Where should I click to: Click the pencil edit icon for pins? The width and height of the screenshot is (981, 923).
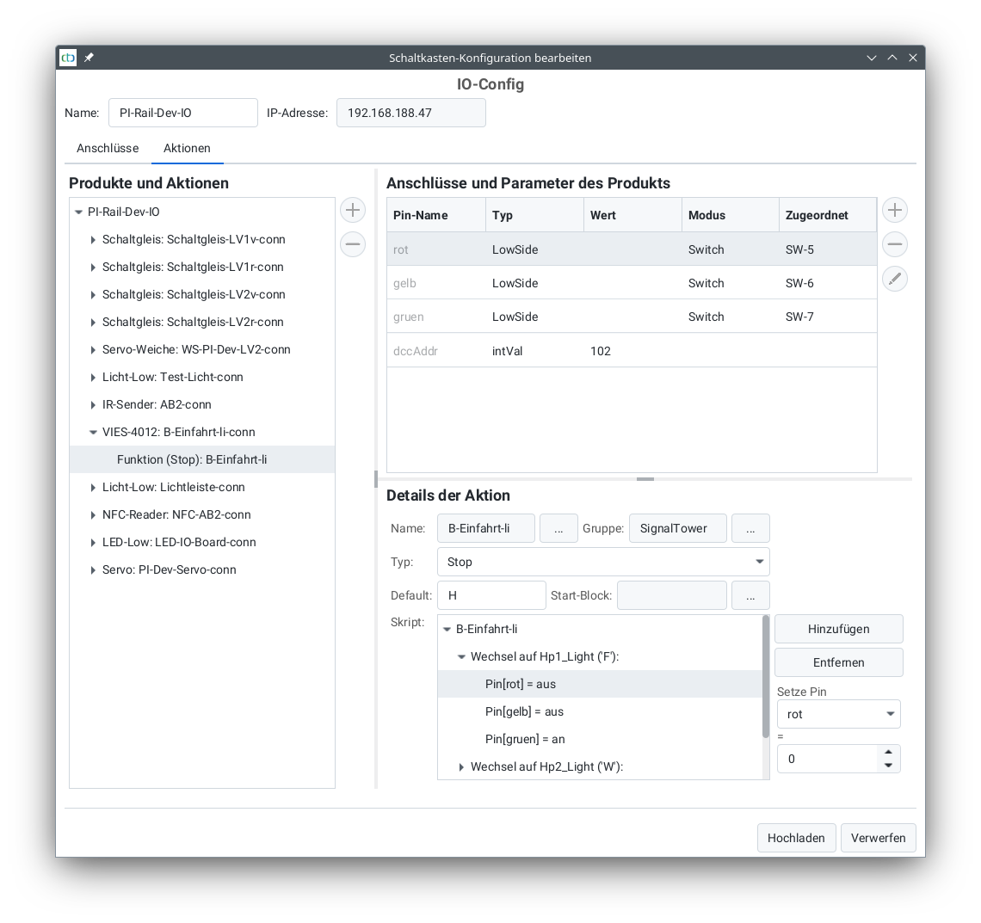click(895, 279)
